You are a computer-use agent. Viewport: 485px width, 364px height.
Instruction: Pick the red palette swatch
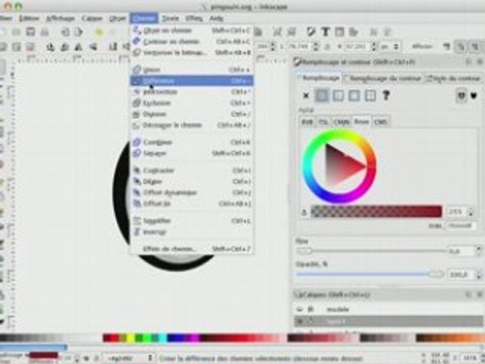[115, 338]
